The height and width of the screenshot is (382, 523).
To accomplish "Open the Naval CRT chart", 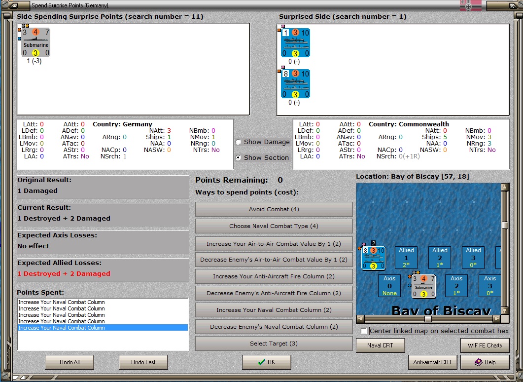I will (x=380, y=345).
